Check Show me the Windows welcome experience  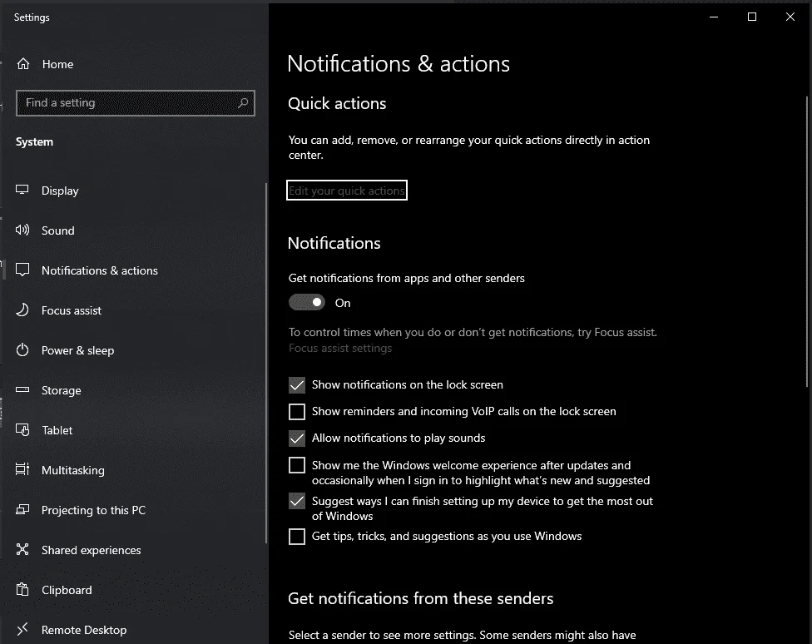[x=297, y=465]
